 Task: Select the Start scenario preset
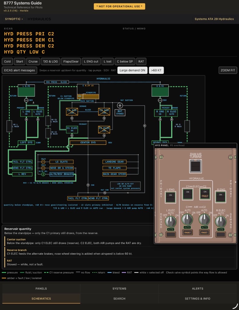(20, 61)
